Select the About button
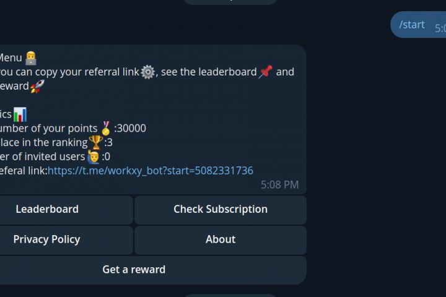This screenshot has height=297, width=446. click(x=221, y=240)
